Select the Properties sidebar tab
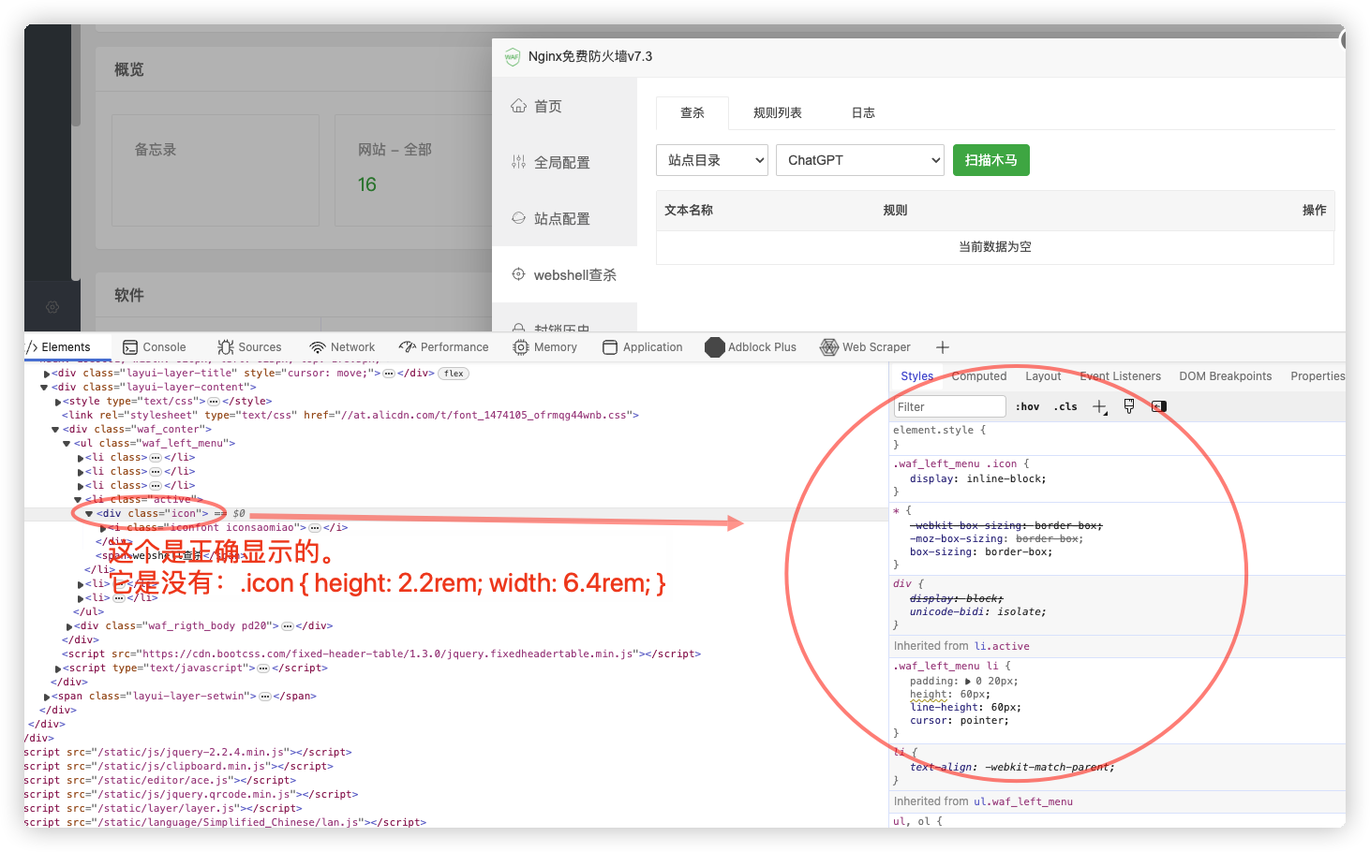1370x852 pixels. (1318, 376)
